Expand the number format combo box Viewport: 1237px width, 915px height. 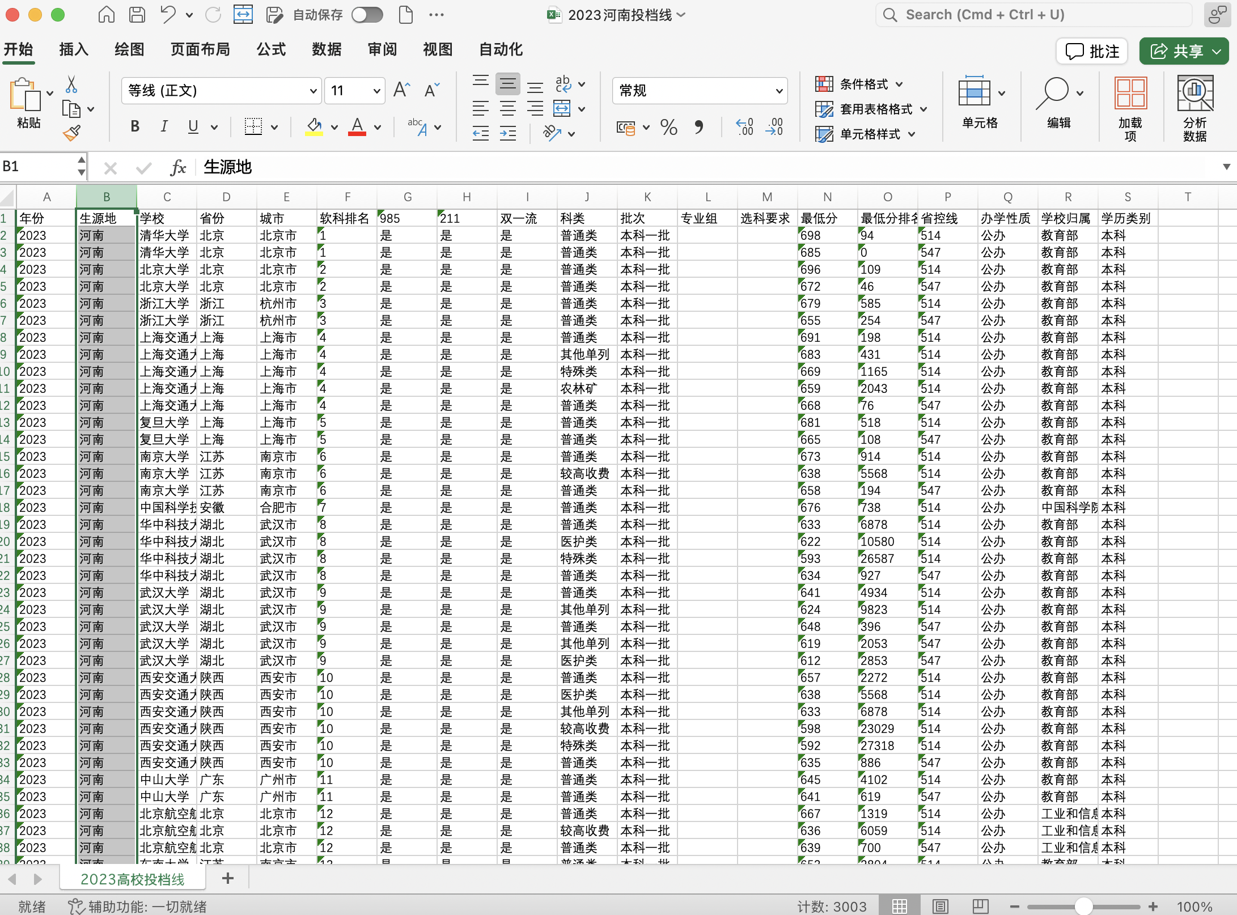pyautogui.click(x=779, y=91)
